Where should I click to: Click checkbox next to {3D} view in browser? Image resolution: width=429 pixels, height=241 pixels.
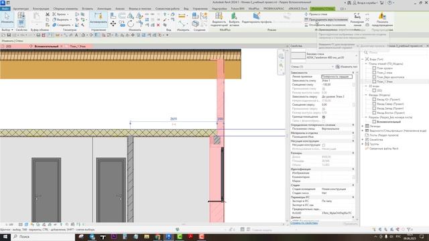click(x=374, y=90)
